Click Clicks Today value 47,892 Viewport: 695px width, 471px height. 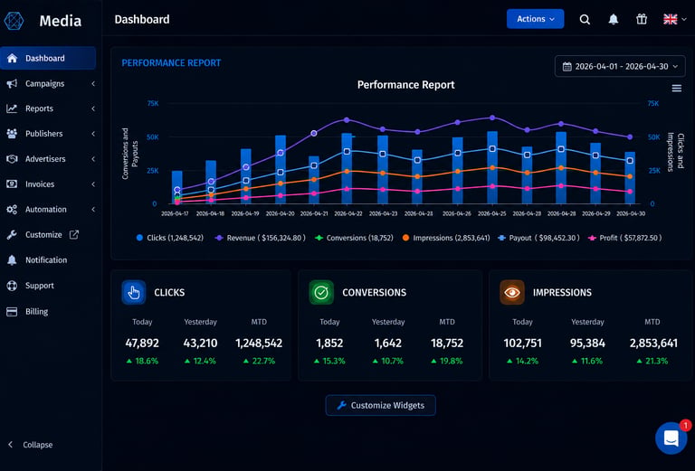142,343
